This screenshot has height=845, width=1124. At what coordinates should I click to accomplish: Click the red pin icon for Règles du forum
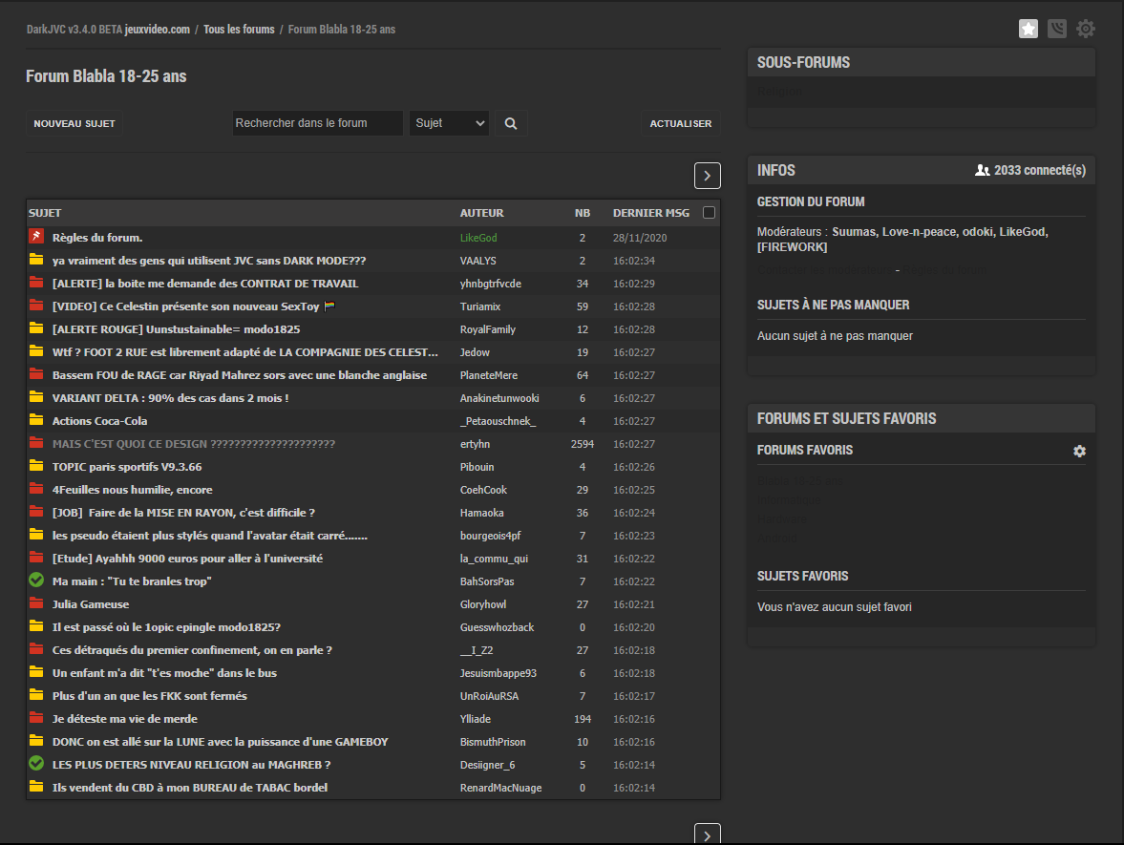(36, 237)
